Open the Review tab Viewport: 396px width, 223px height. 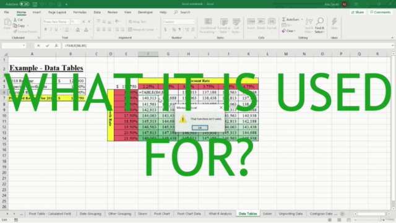coord(113,12)
